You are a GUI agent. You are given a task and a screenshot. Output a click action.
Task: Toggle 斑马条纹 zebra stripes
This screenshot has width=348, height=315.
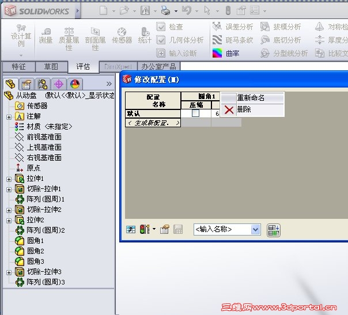(x=233, y=40)
